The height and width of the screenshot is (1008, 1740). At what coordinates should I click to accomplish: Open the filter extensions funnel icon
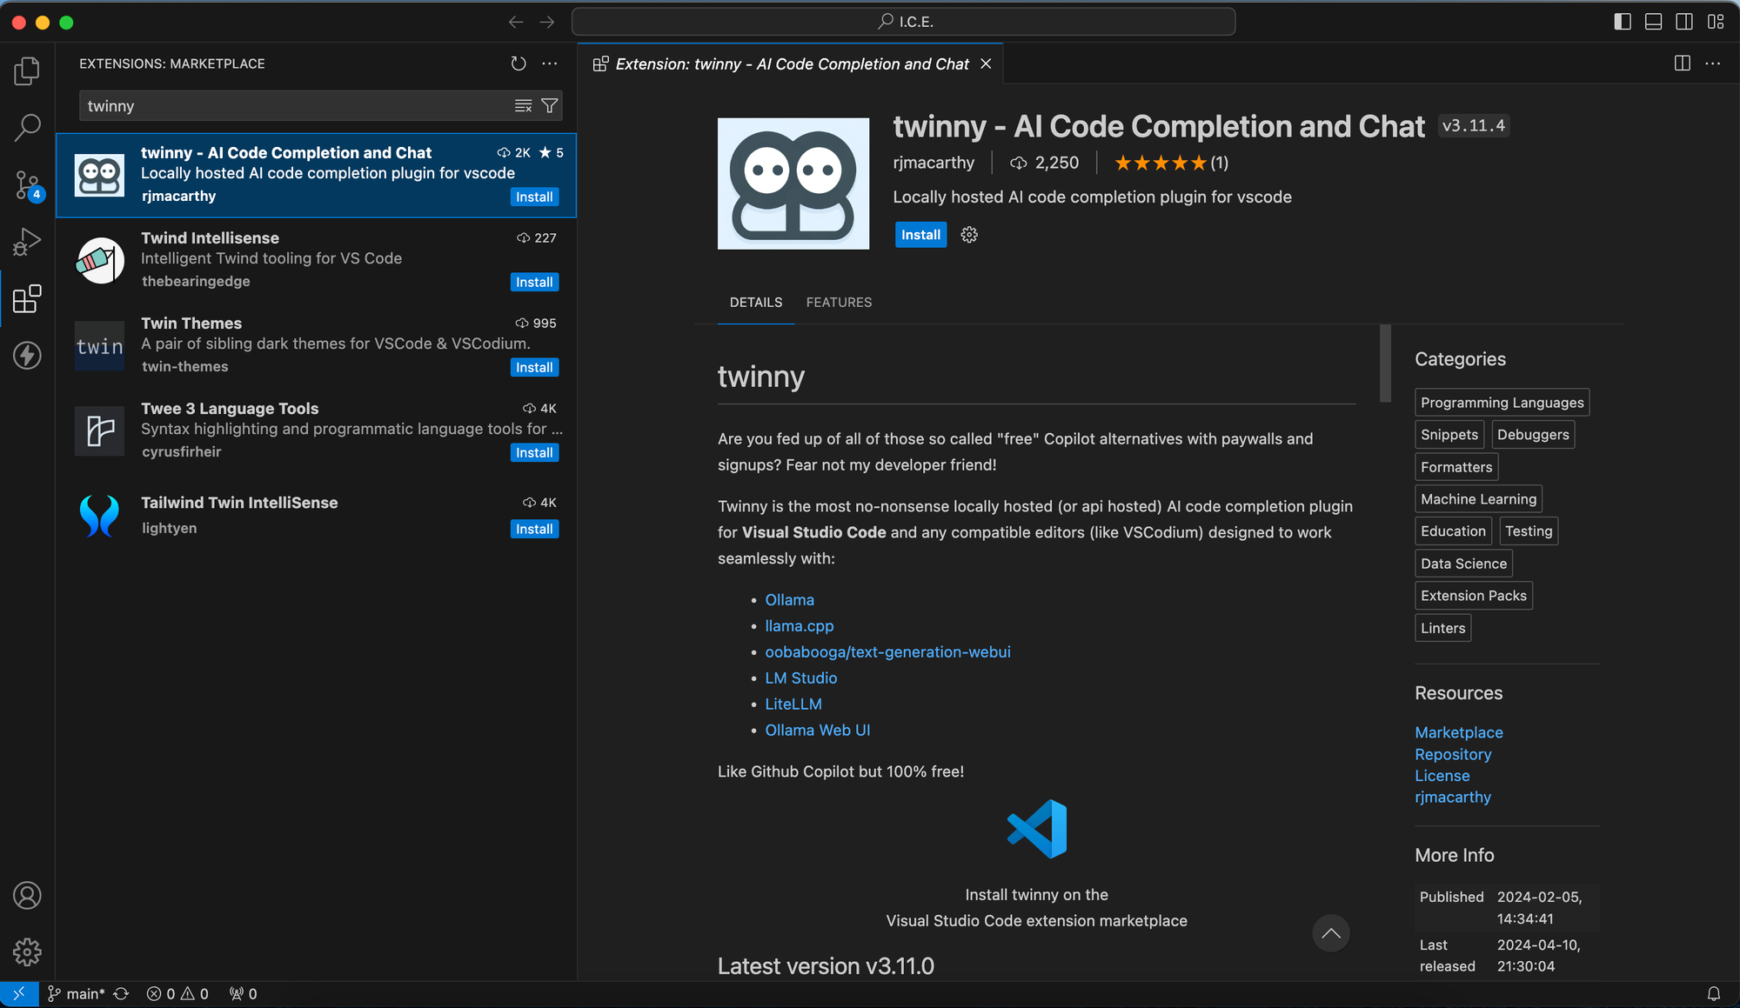550,106
